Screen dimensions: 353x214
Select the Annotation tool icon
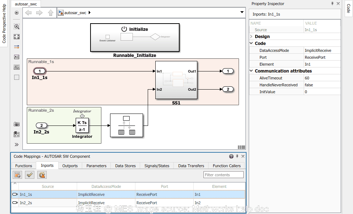coord(17,57)
